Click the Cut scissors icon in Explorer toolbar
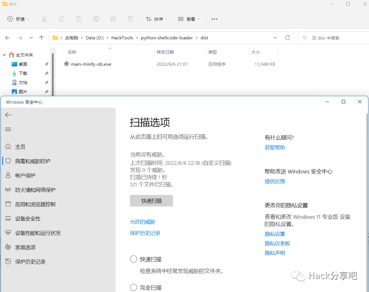Screen dimensions: 369x292 click(x=44, y=19)
